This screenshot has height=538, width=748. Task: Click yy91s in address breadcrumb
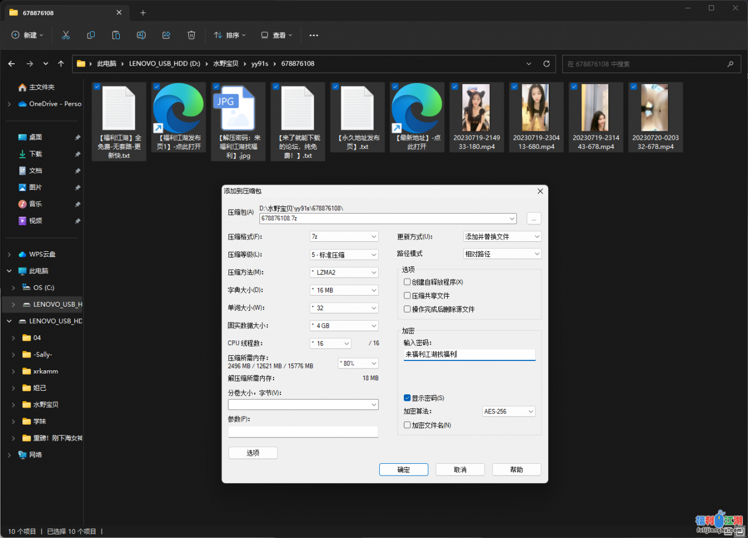point(259,64)
